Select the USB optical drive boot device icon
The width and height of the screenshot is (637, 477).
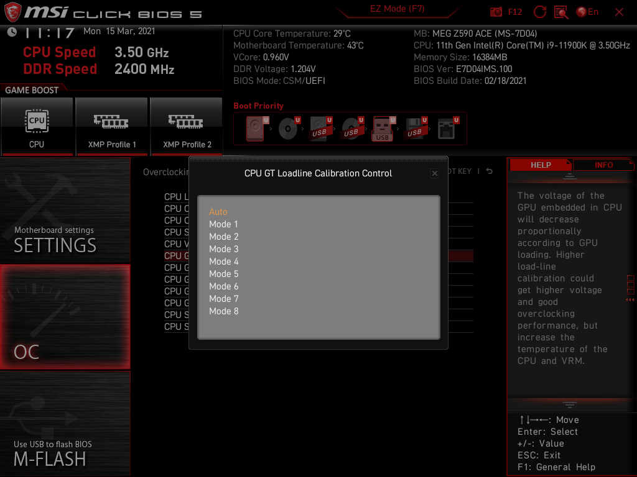(x=352, y=129)
